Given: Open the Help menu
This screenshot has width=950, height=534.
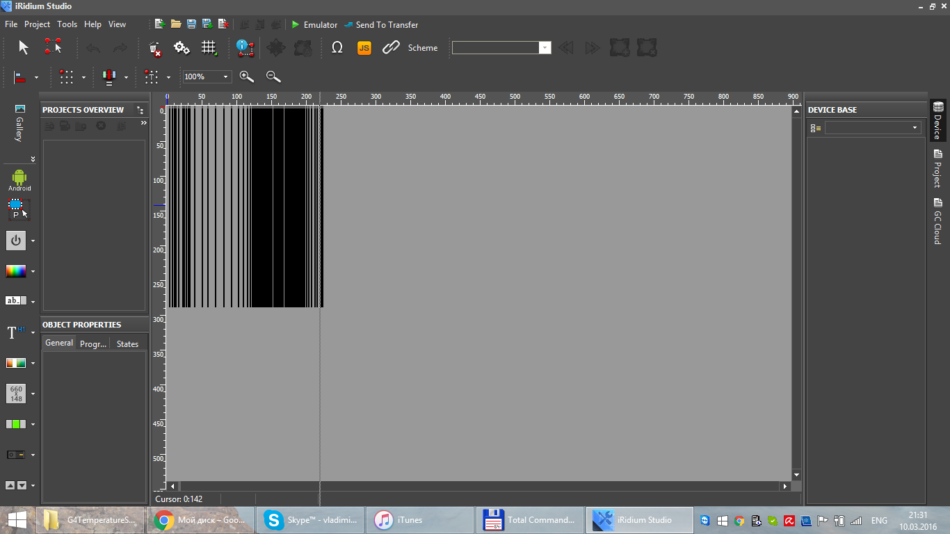Looking at the screenshot, I should click(92, 24).
